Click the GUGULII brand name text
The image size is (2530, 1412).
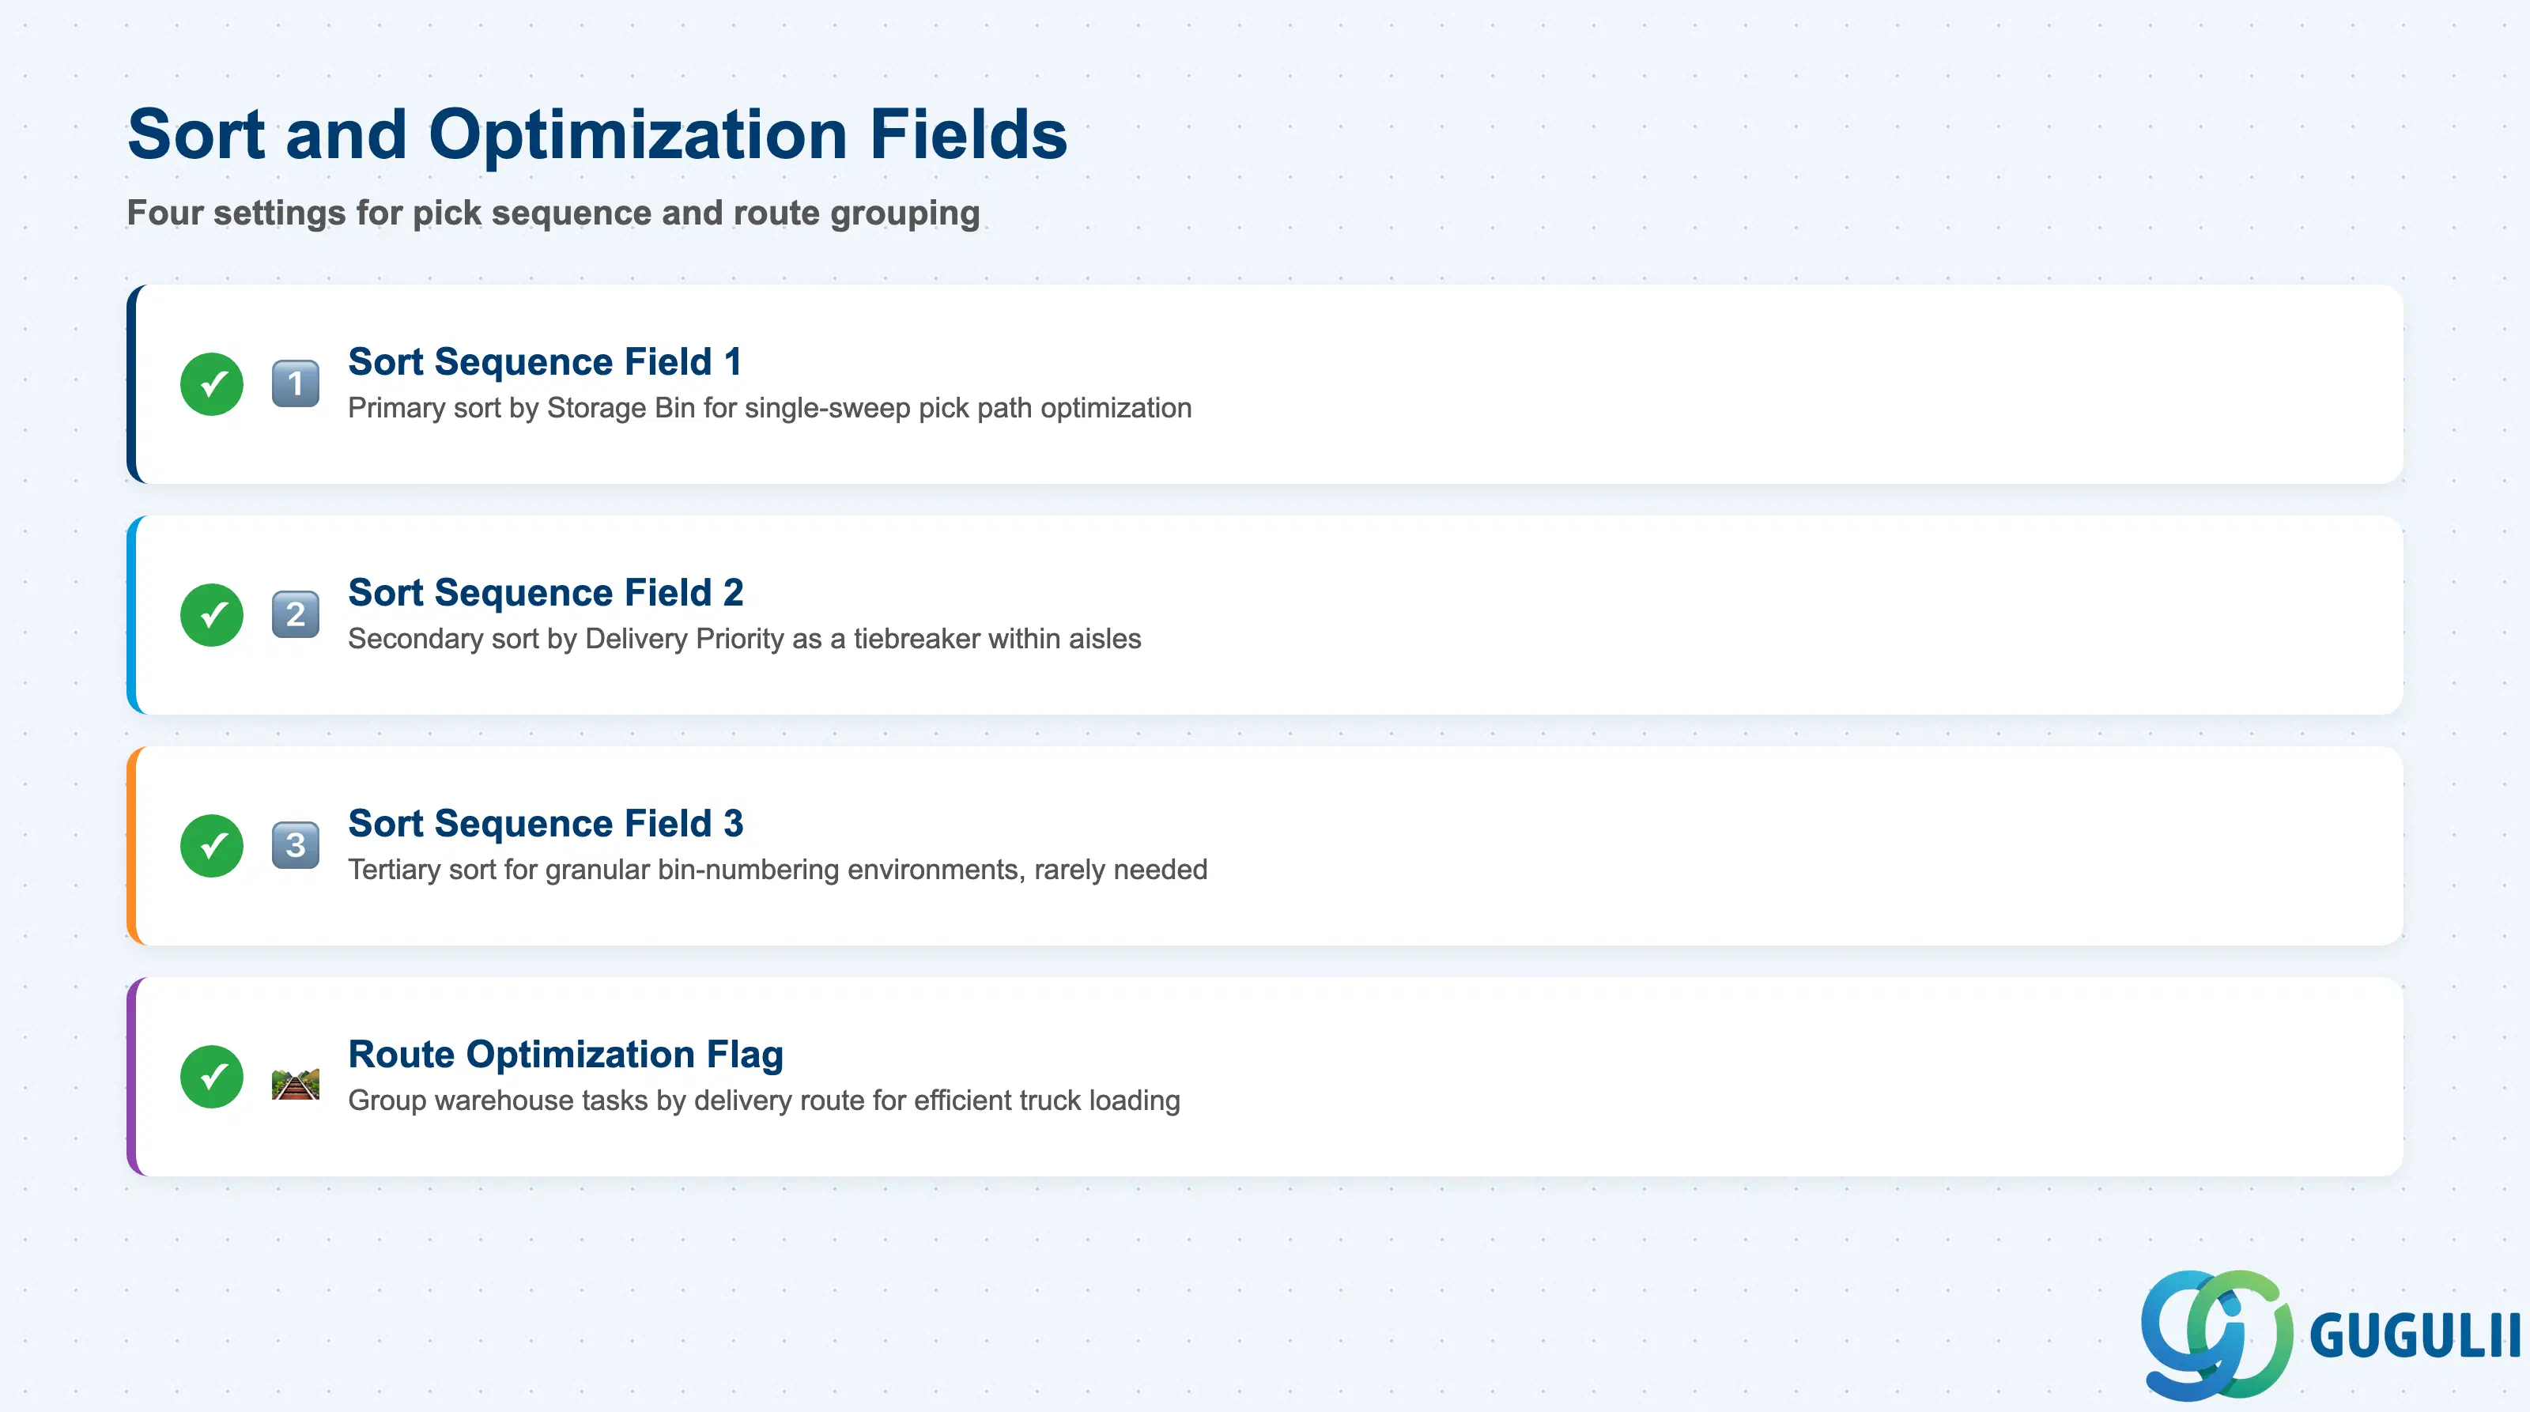[2415, 1335]
